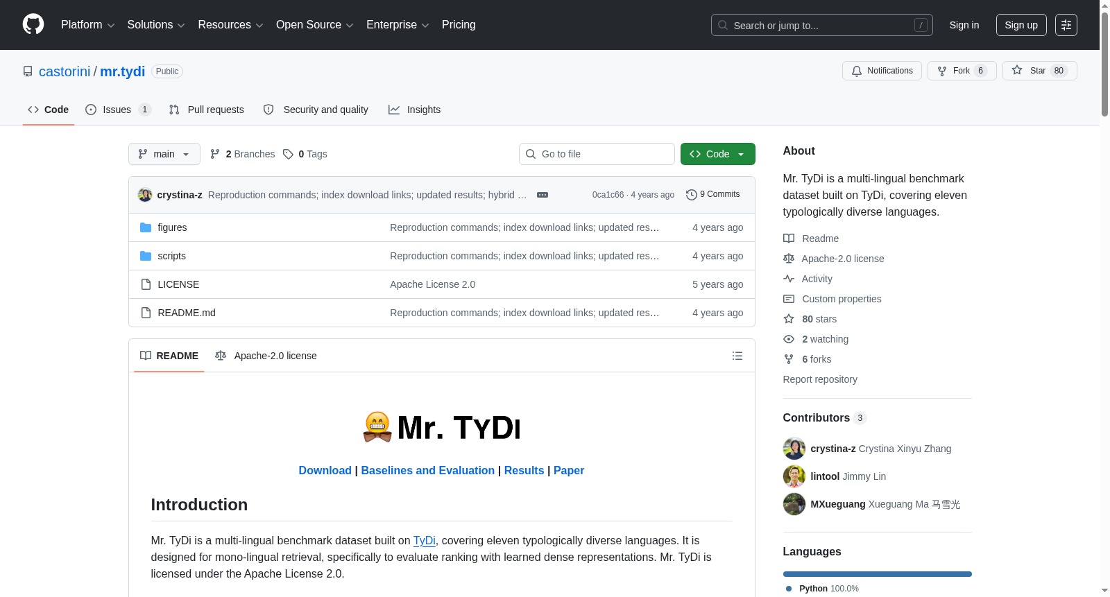Viewport: 1110px width, 597px height.
Task: View the 9 Commits history
Action: pos(713,195)
